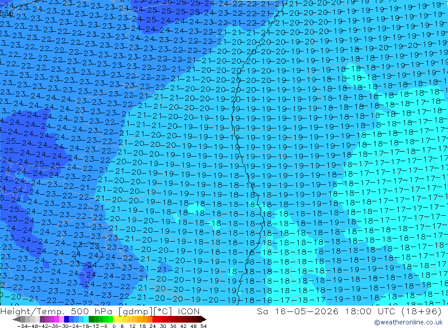Click the Sa 16-05-2026 date label

pos(298,311)
